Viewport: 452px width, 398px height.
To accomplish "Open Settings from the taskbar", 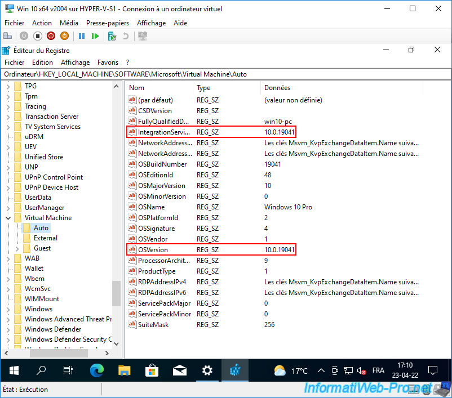I will [x=207, y=370].
